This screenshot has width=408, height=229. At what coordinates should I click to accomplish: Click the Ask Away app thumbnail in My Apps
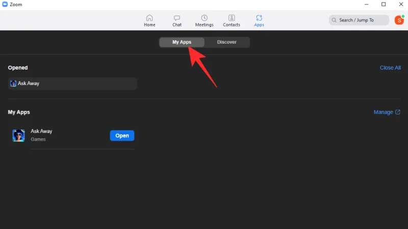pos(19,135)
